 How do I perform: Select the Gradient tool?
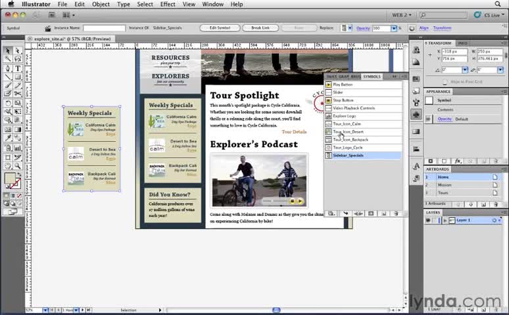click(x=18, y=129)
